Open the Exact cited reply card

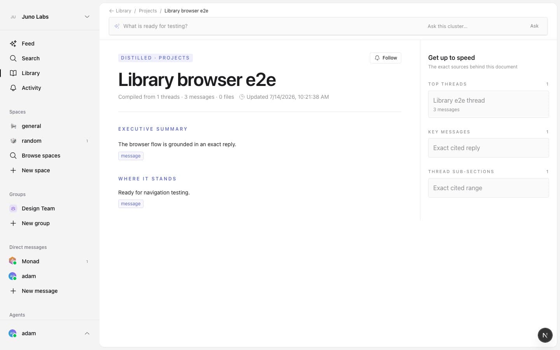tap(488, 148)
